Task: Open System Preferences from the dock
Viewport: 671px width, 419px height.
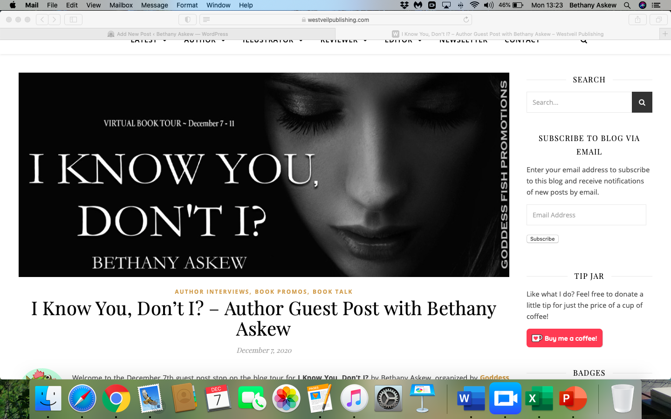Action: point(388,399)
